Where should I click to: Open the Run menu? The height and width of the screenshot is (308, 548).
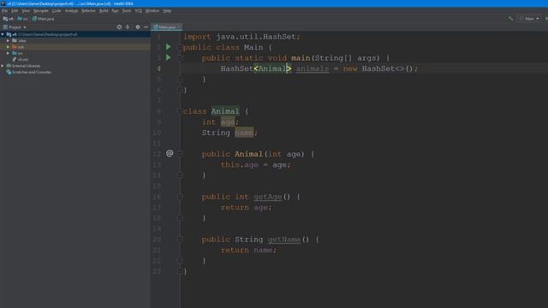pos(115,11)
